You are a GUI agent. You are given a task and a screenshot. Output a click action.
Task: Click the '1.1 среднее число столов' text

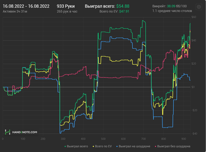tap(172, 11)
